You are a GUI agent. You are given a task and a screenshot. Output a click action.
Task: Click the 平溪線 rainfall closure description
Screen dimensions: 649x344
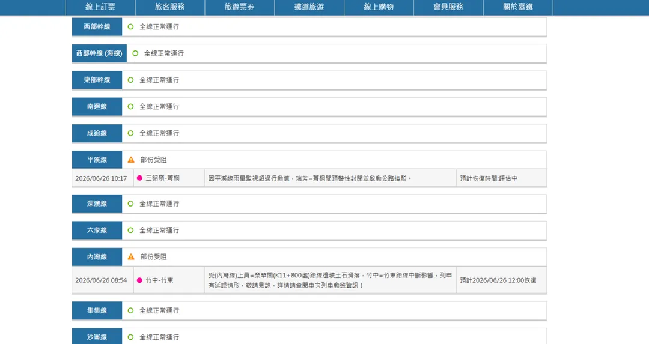click(310, 178)
